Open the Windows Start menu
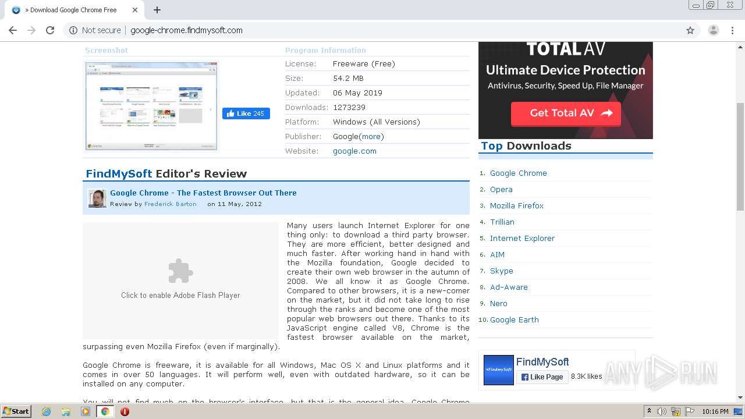 (16, 411)
